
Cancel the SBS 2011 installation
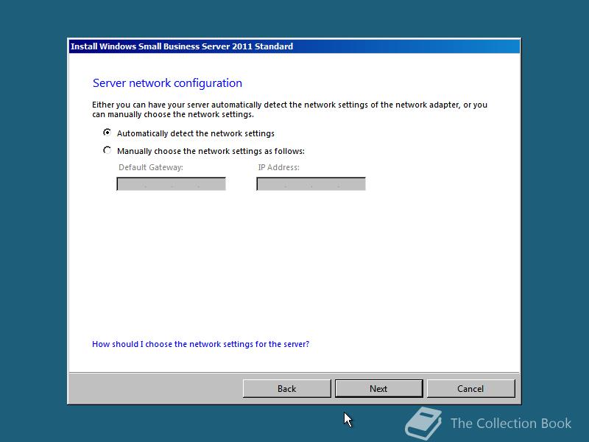click(x=470, y=389)
